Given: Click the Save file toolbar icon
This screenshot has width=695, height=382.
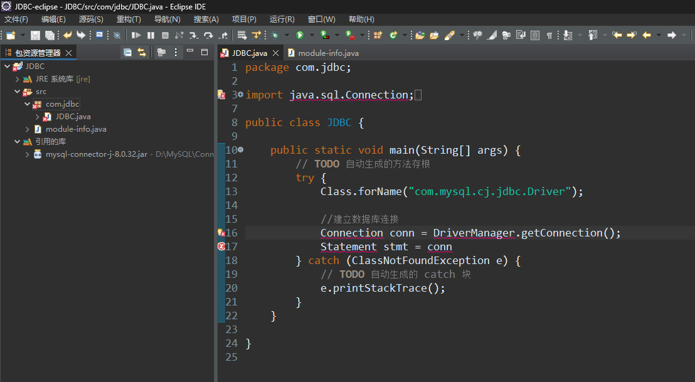Looking at the screenshot, I should click(35, 35).
